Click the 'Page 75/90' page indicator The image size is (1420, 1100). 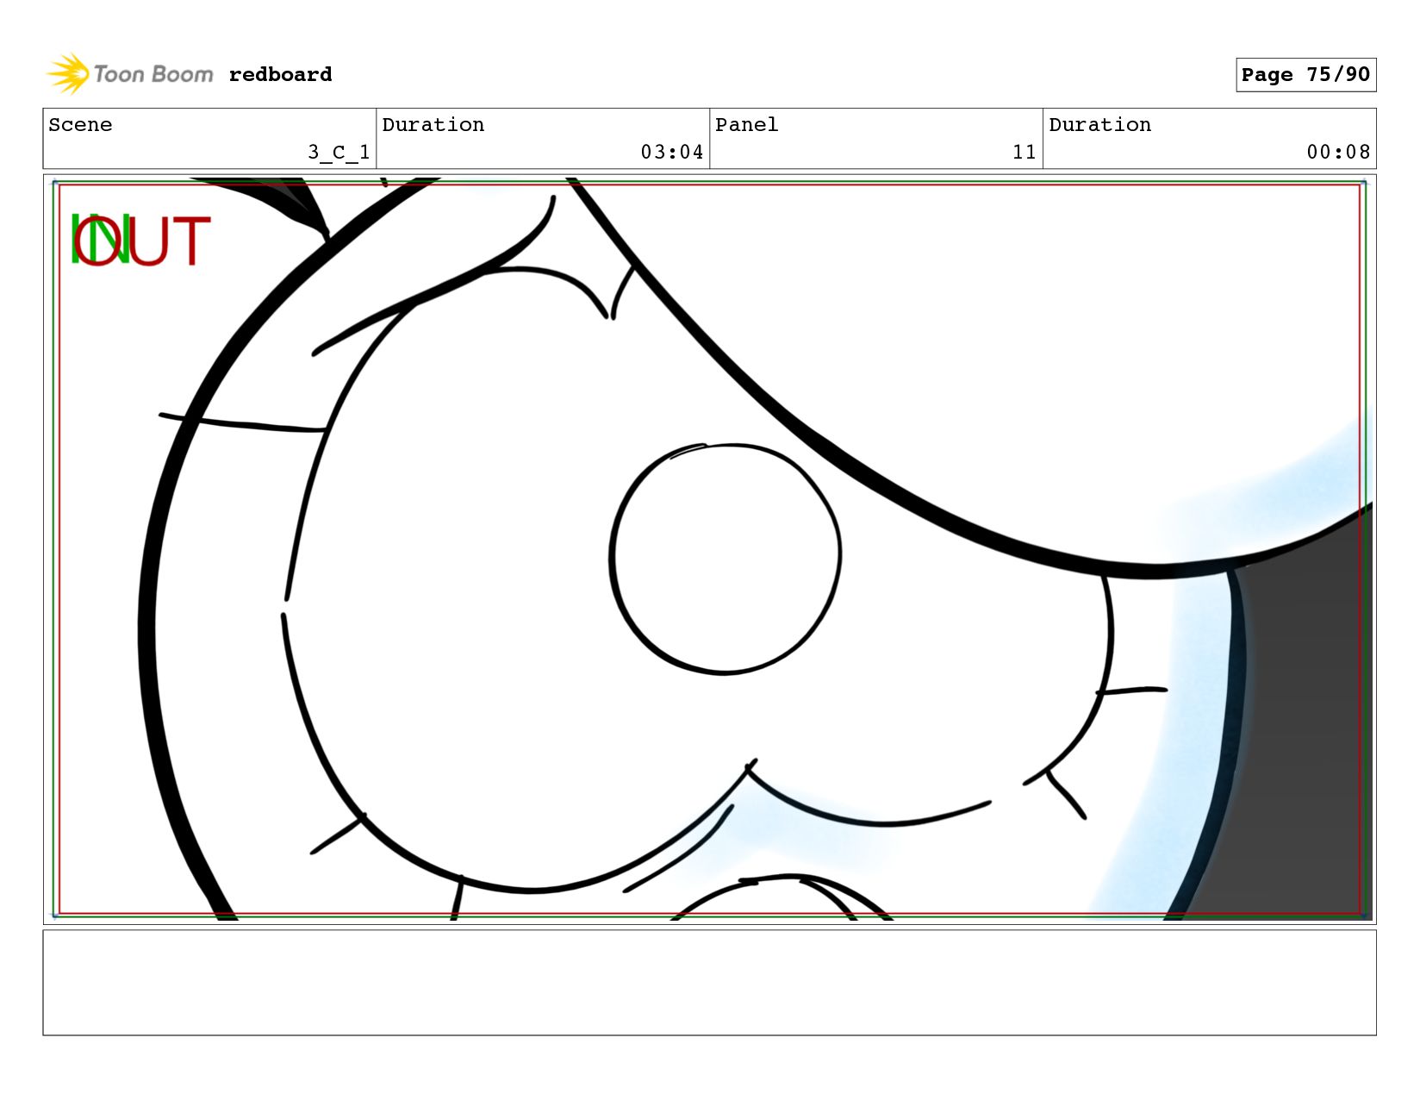(x=1305, y=75)
